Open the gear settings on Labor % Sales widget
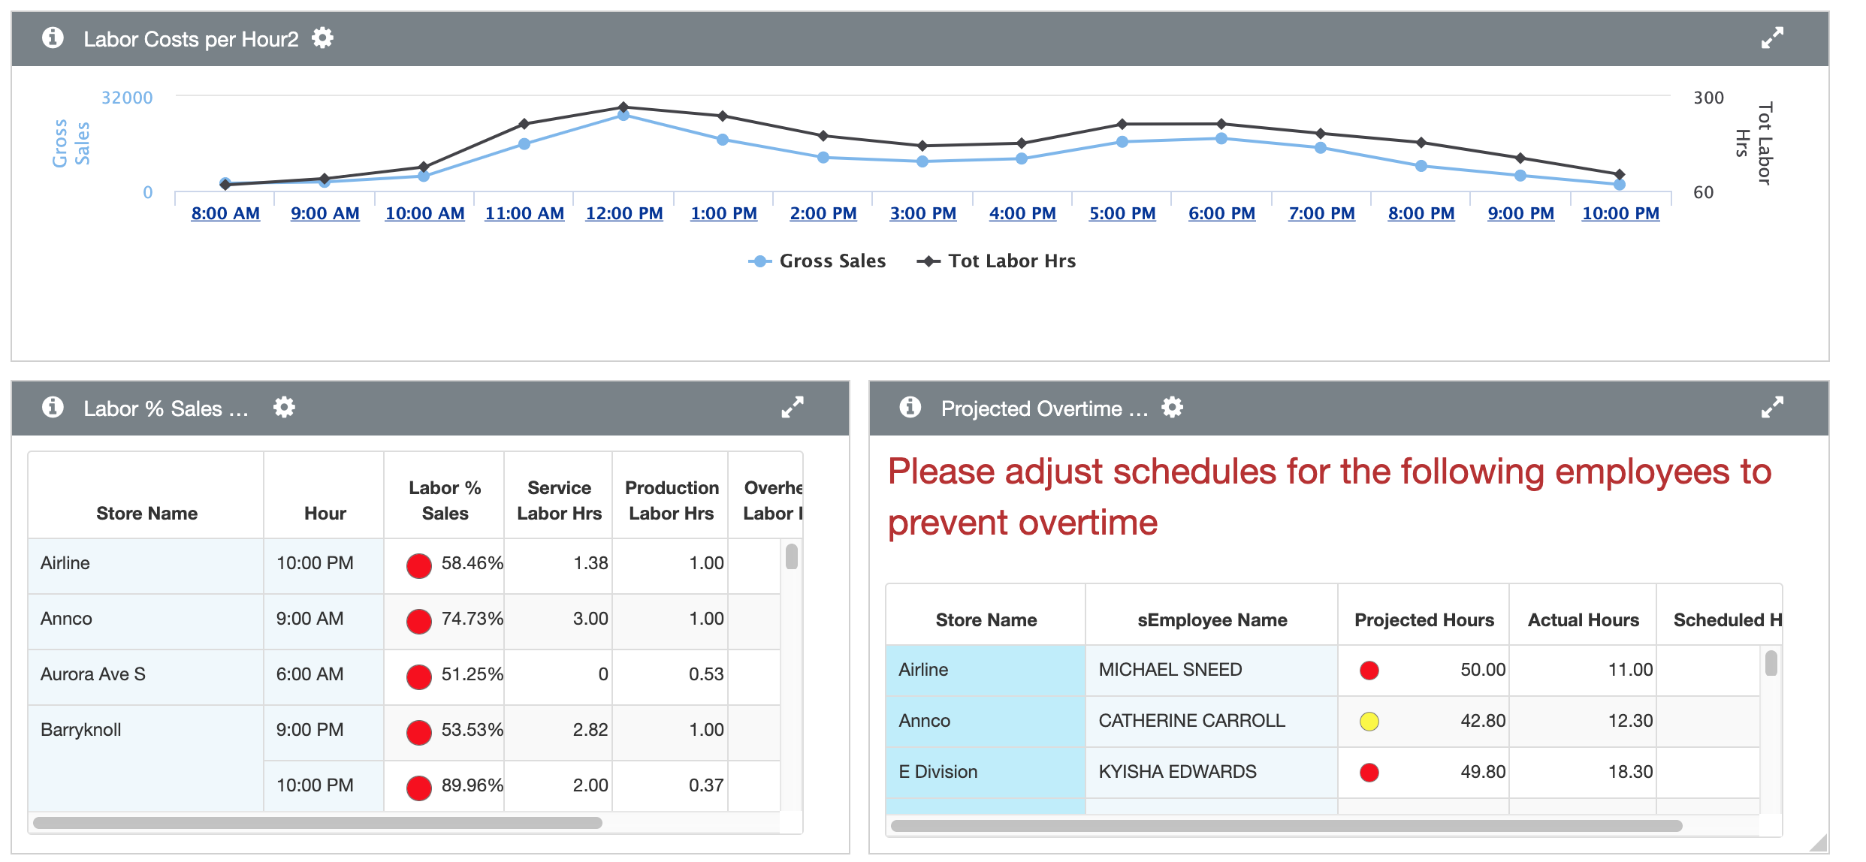1866x862 pixels. click(x=284, y=407)
